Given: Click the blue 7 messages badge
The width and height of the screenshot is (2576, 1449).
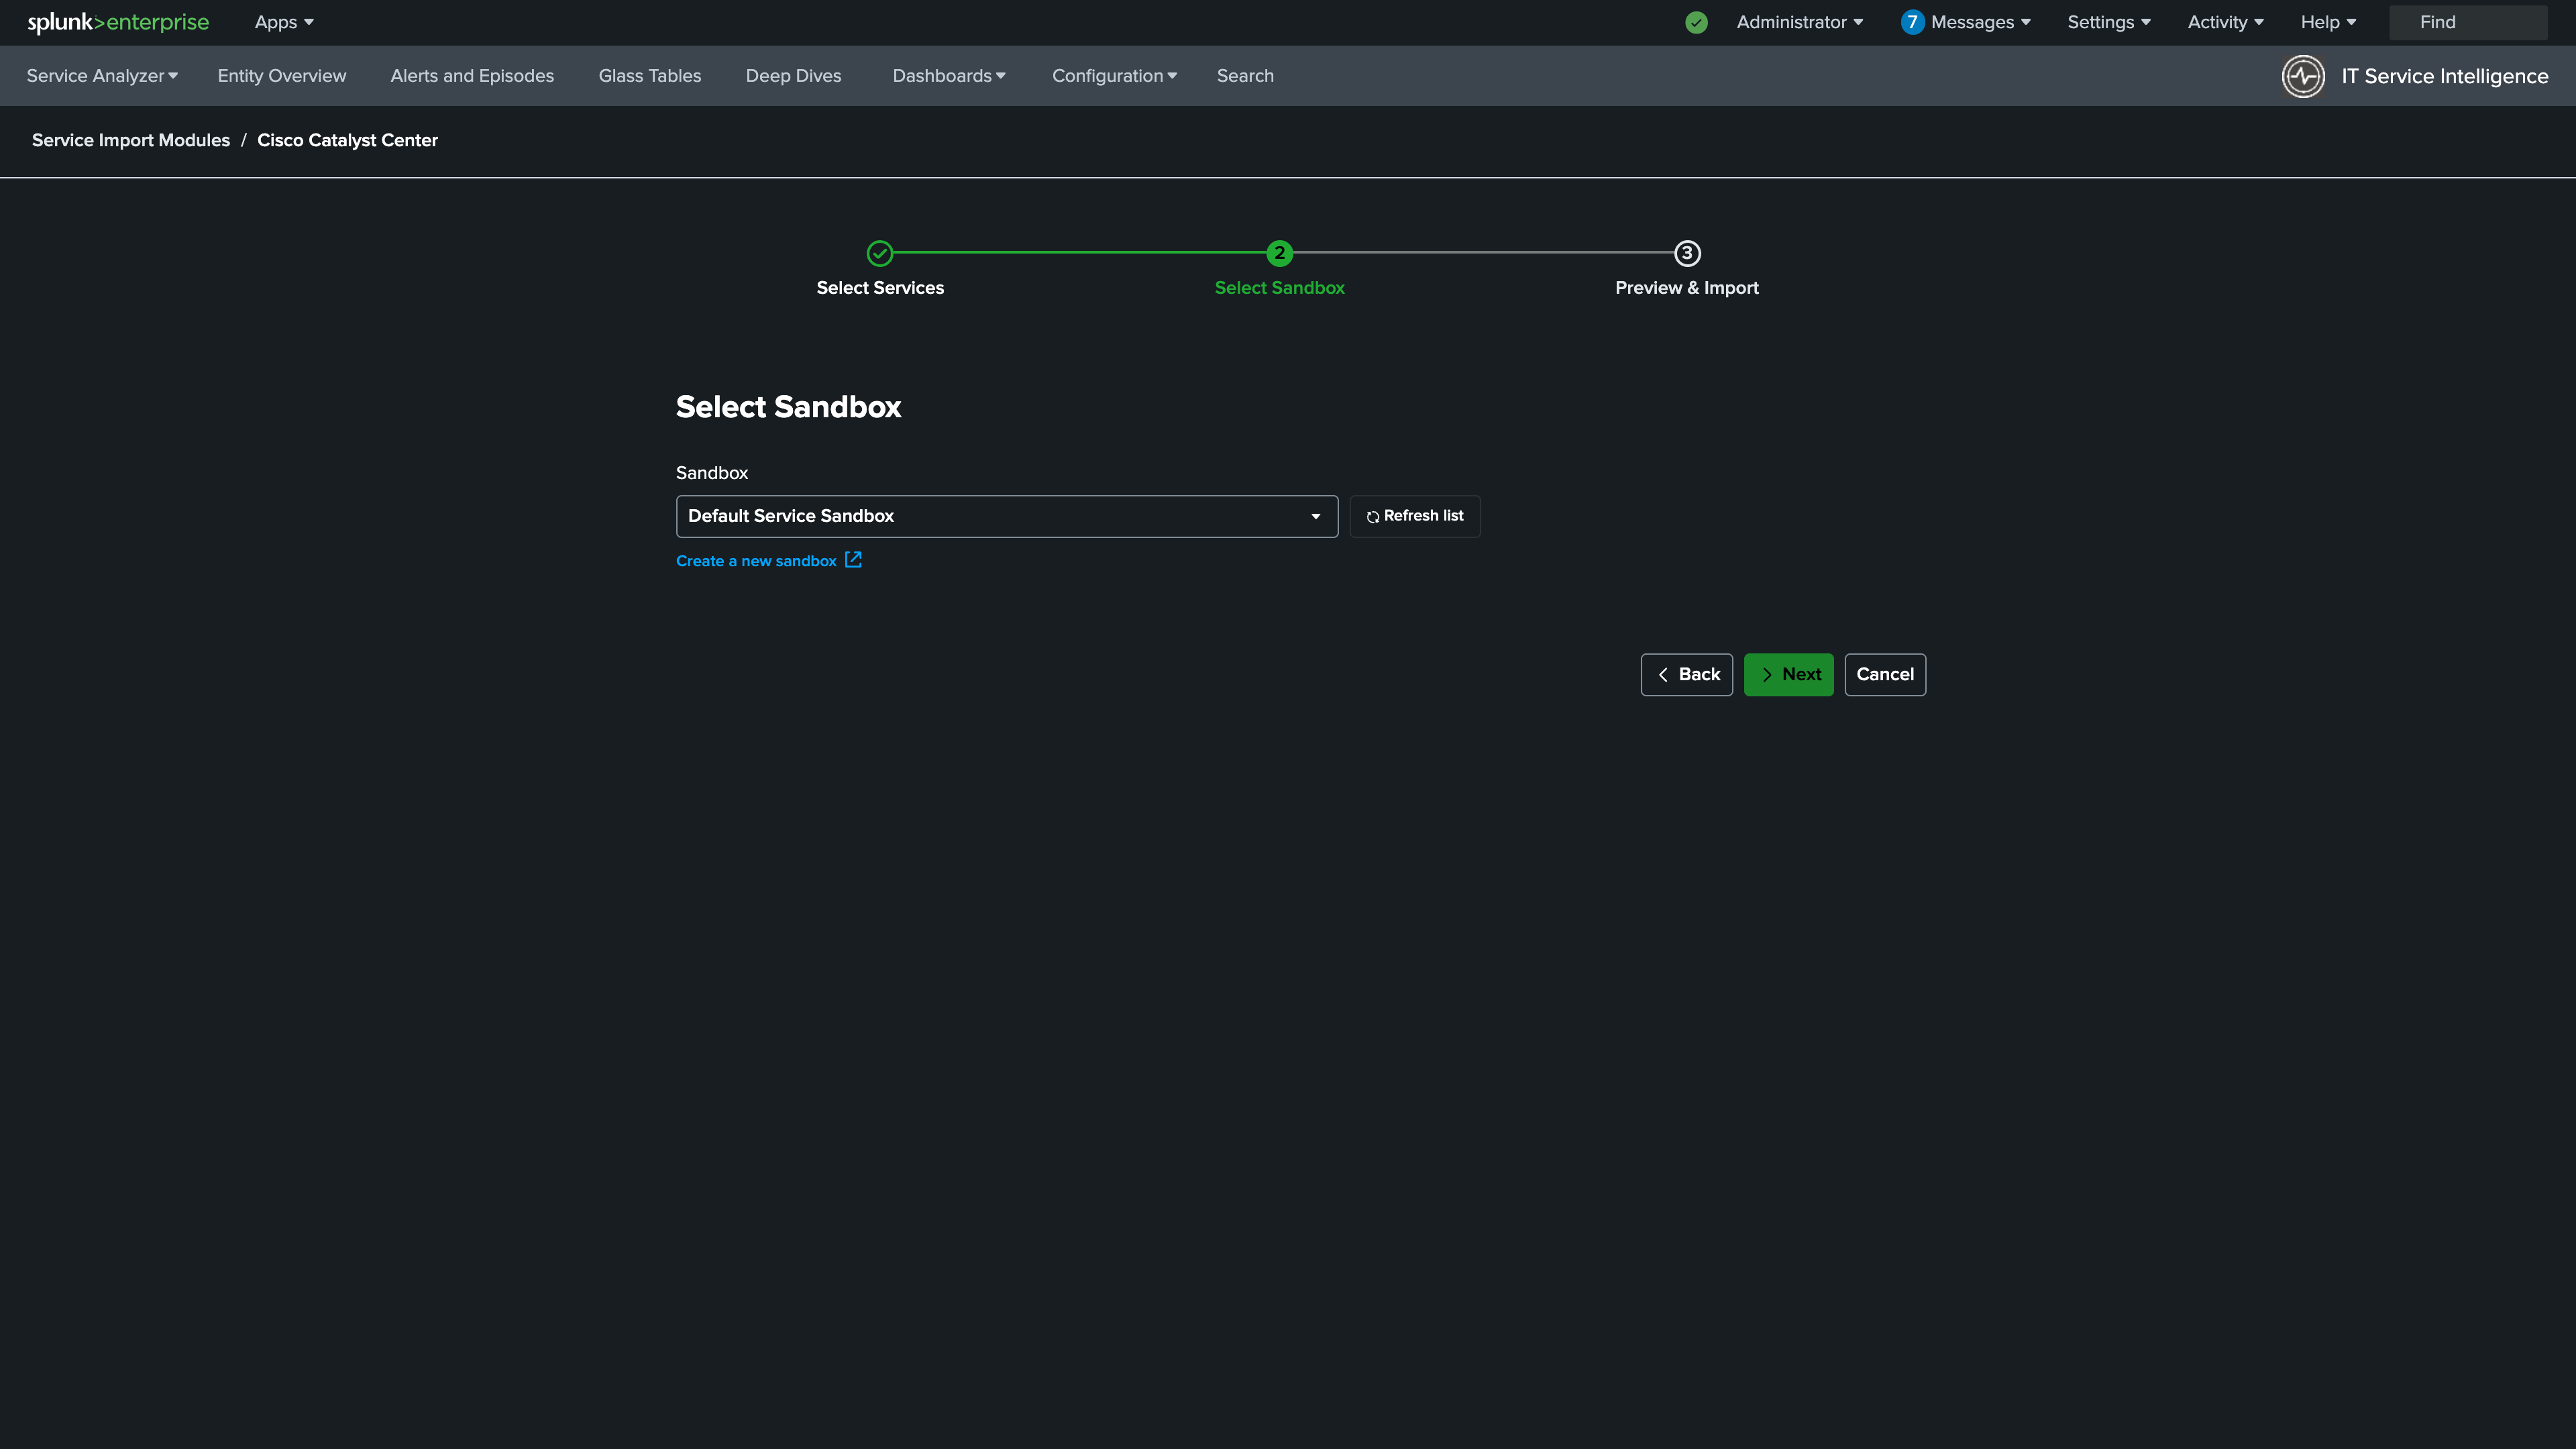Looking at the screenshot, I should coord(1912,22).
